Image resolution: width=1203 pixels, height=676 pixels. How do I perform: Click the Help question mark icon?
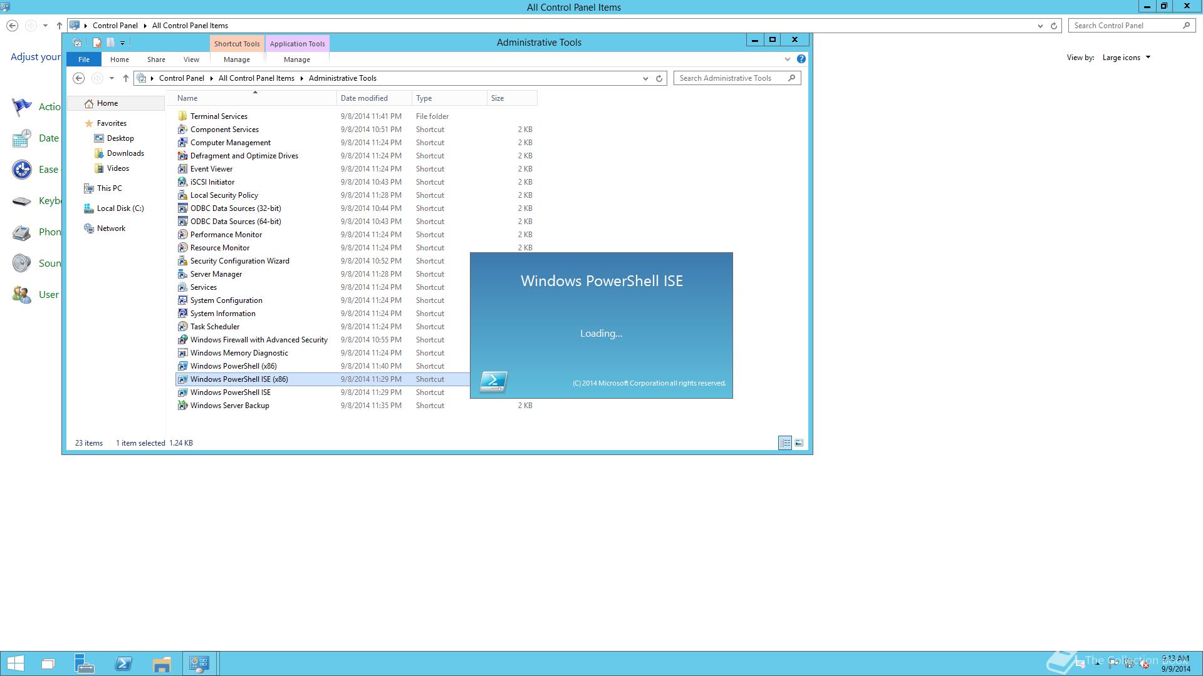pyautogui.click(x=801, y=59)
